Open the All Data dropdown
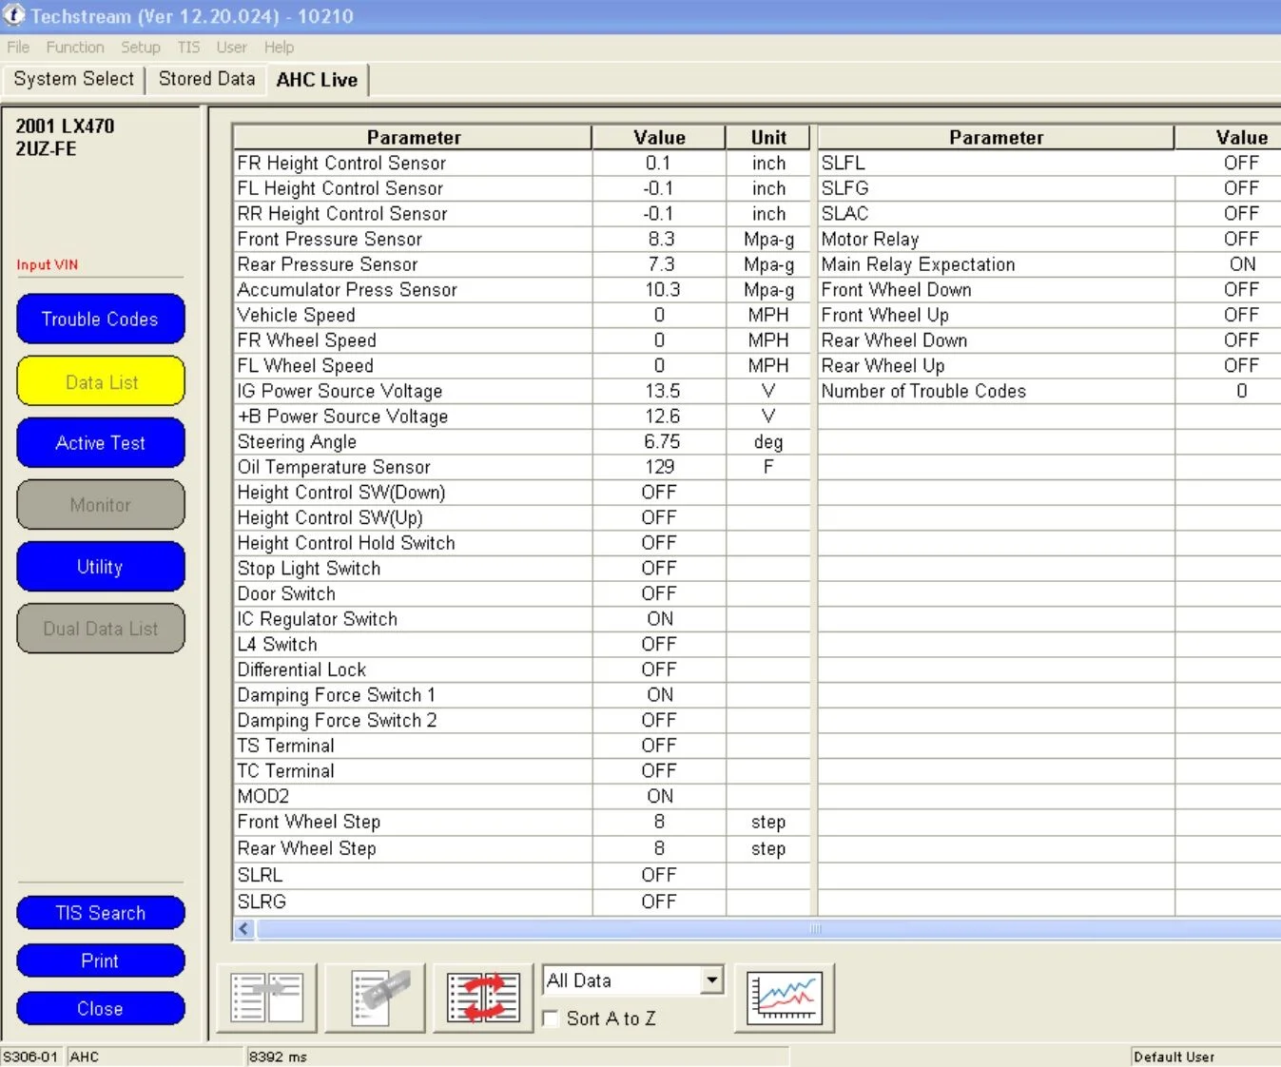This screenshot has width=1281, height=1067. (633, 980)
